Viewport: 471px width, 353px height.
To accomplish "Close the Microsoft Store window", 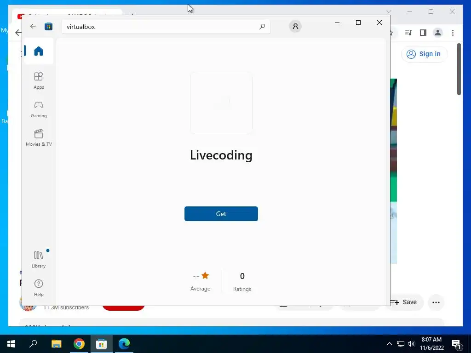I will tap(379, 23).
